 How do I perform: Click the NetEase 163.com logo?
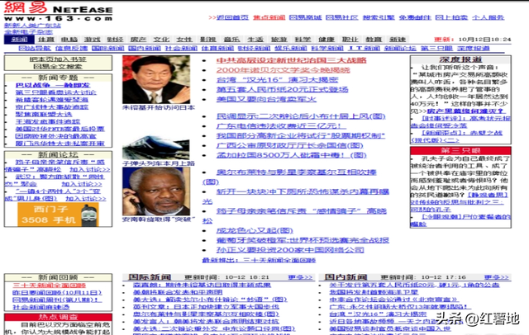pos(58,12)
